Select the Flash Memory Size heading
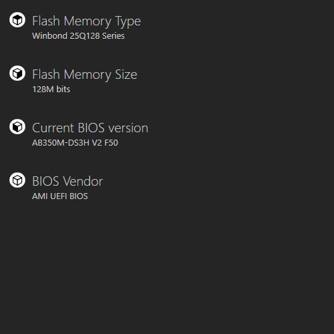The height and width of the screenshot is (334, 334). pos(85,75)
